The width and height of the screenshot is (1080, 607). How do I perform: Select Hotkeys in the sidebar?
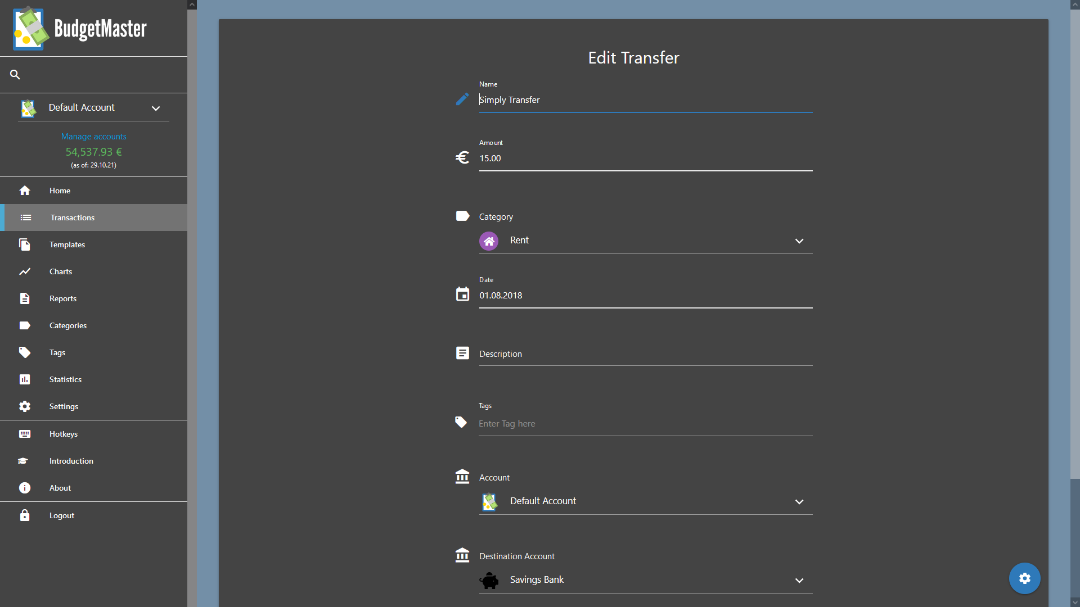[x=93, y=434]
